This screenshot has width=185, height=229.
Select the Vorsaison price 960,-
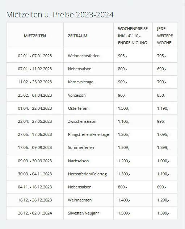click(122, 95)
